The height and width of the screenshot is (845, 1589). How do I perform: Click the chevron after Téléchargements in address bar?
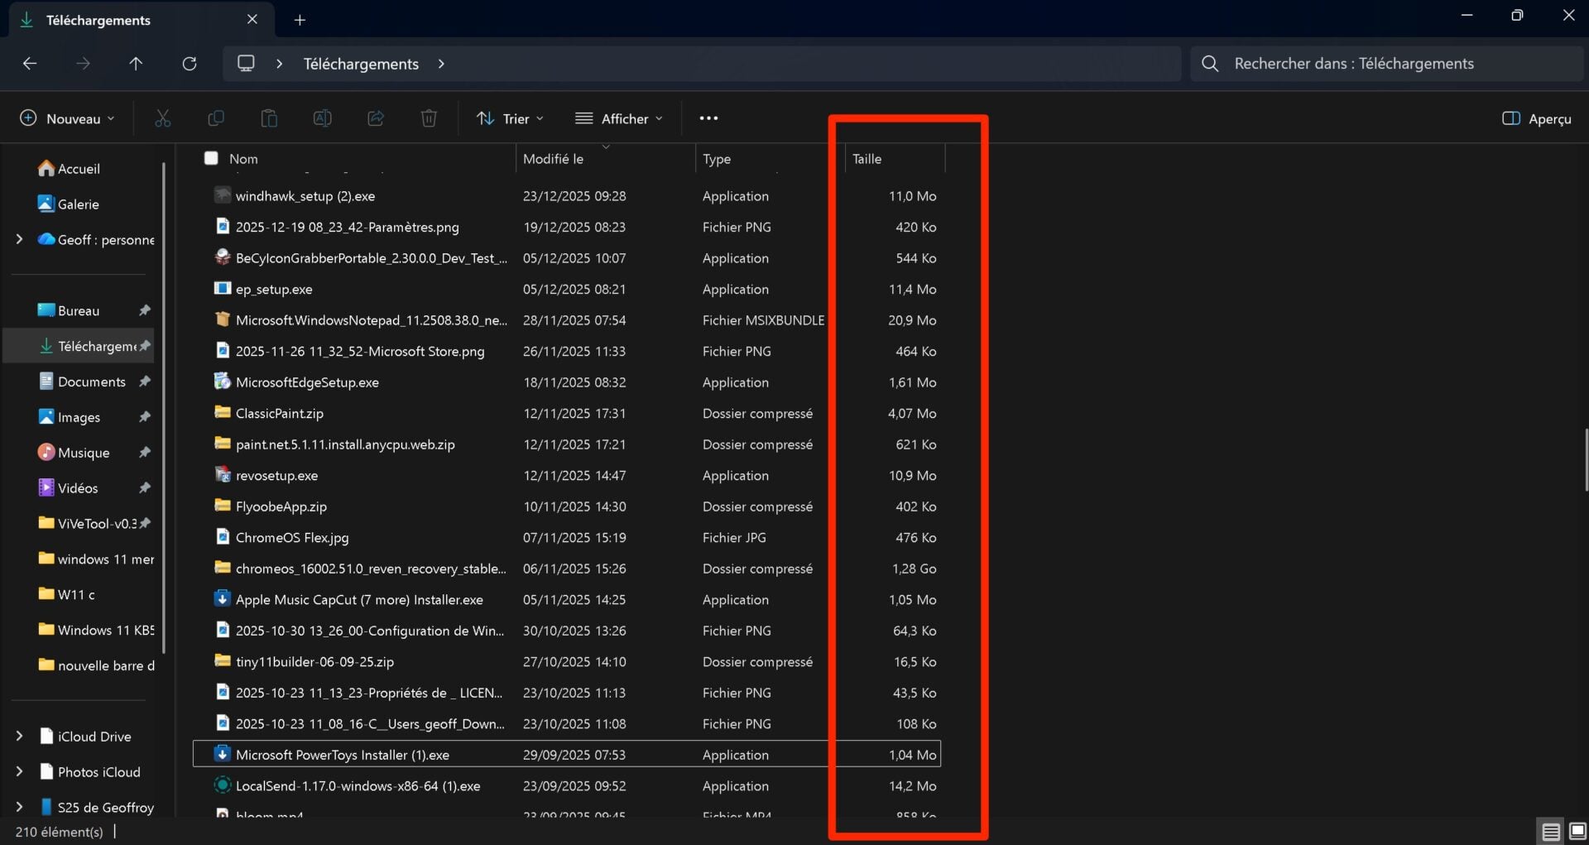pos(441,64)
